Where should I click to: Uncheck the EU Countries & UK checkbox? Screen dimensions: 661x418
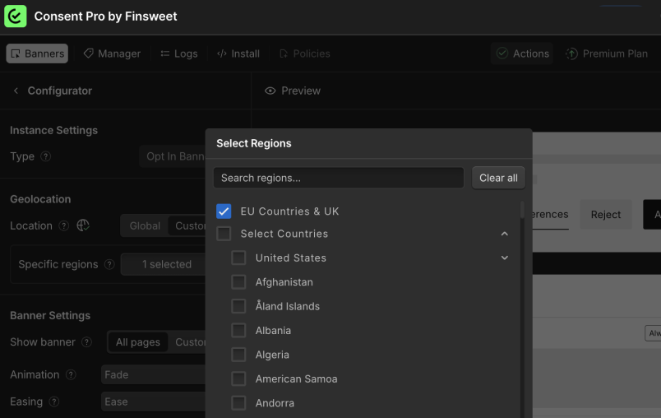coord(224,211)
